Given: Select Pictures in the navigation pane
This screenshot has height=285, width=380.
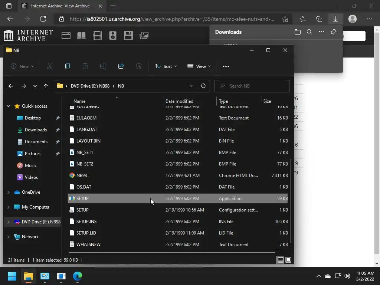Looking at the screenshot, I should click(x=33, y=154).
